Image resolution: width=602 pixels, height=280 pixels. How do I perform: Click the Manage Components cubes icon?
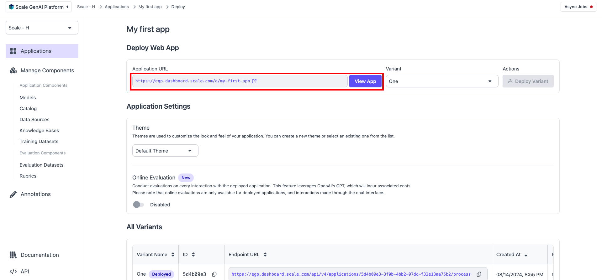coord(13,70)
